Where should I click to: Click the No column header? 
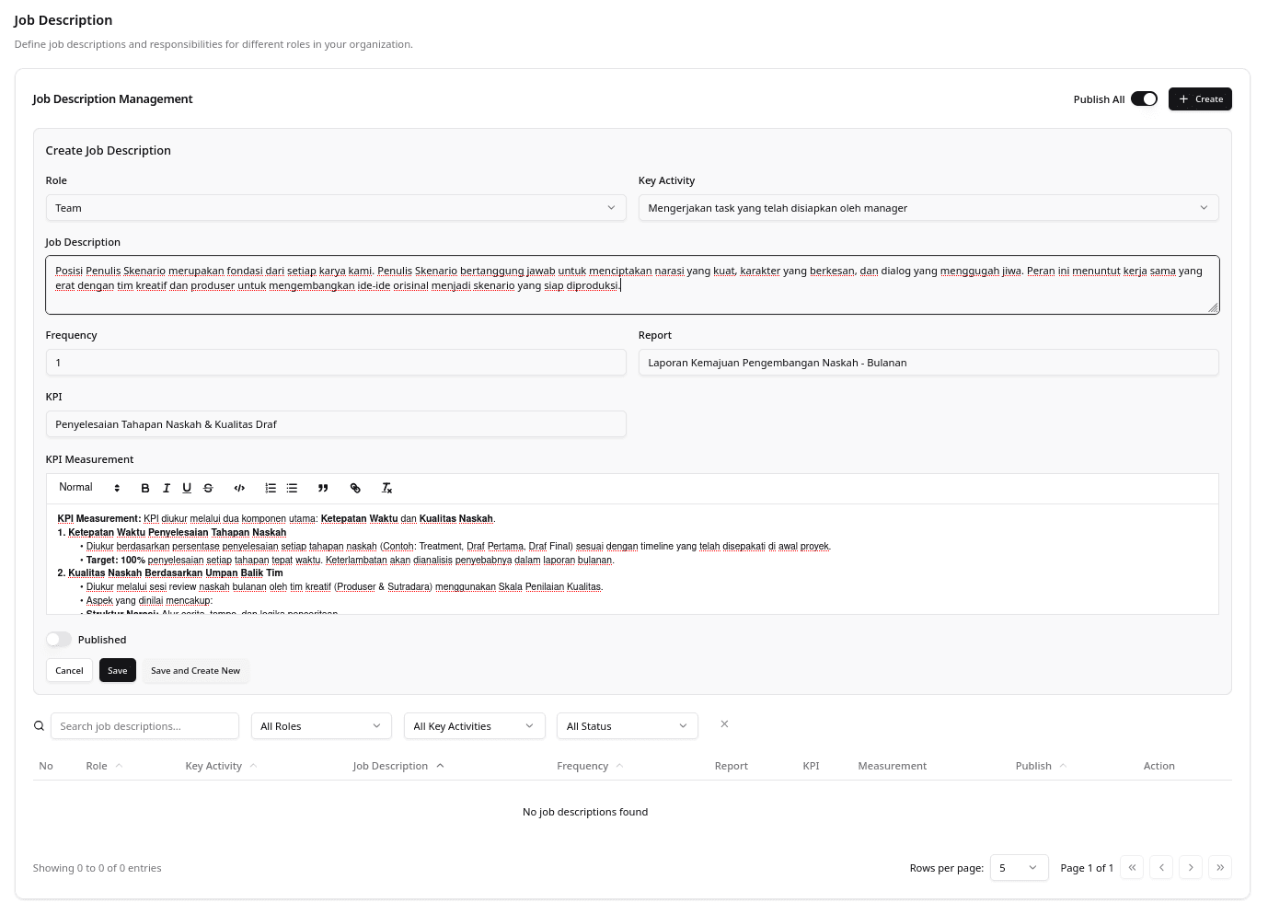pos(46,766)
